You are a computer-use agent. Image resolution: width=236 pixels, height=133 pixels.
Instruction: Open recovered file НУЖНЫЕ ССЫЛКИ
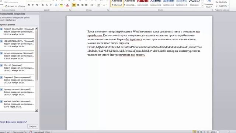(17, 104)
